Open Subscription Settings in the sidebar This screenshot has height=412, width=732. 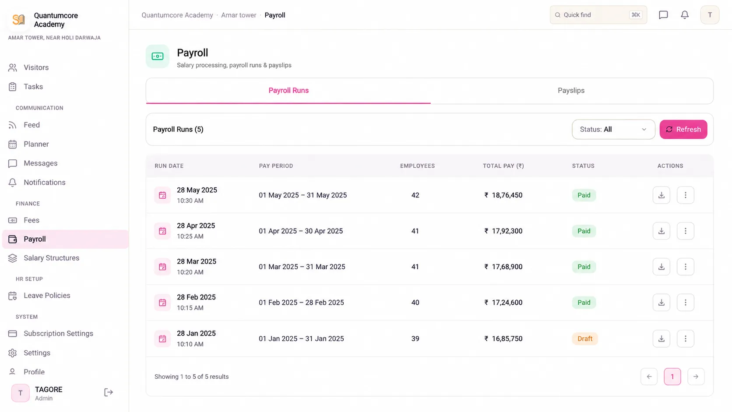coord(65,334)
